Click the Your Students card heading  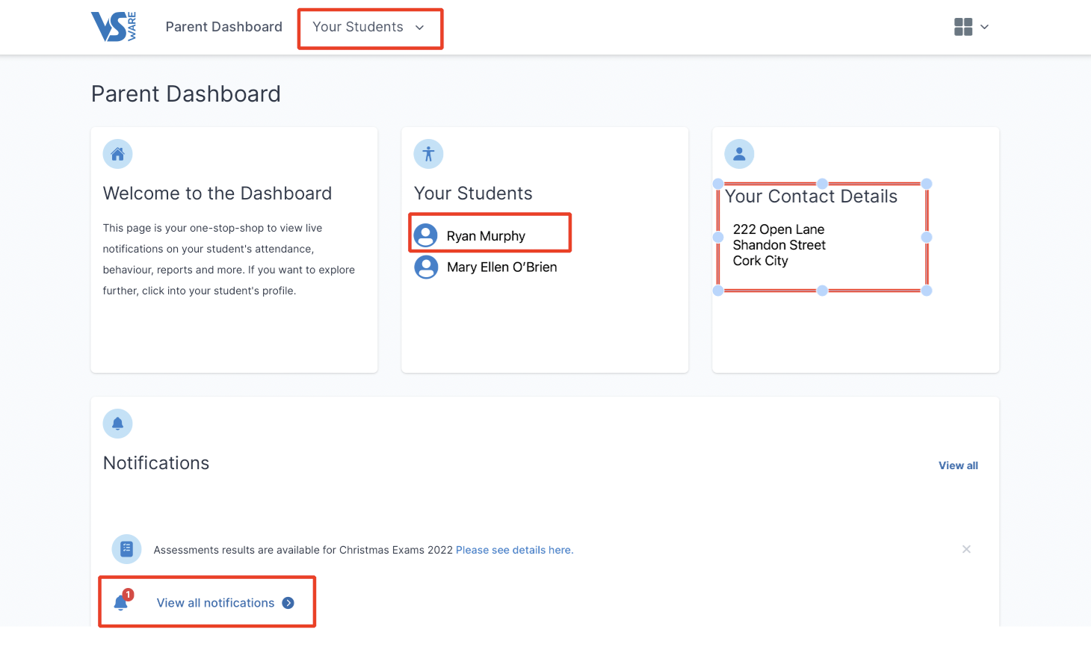coord(473,194)
